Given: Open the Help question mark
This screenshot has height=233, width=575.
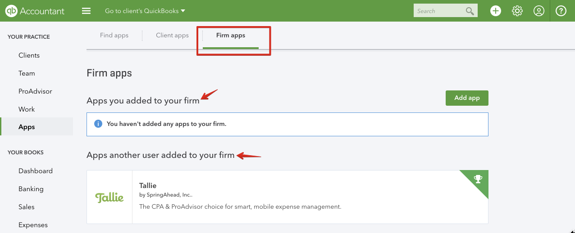Looking at the screenshot, I should tap(561, 11).
